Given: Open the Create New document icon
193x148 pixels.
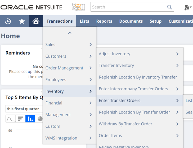Looking at the screenshot, I should pos(187,7).
